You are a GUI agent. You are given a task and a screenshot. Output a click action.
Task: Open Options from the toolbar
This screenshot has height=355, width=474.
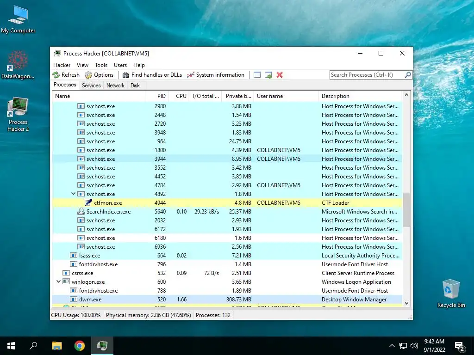pos(99,75)
